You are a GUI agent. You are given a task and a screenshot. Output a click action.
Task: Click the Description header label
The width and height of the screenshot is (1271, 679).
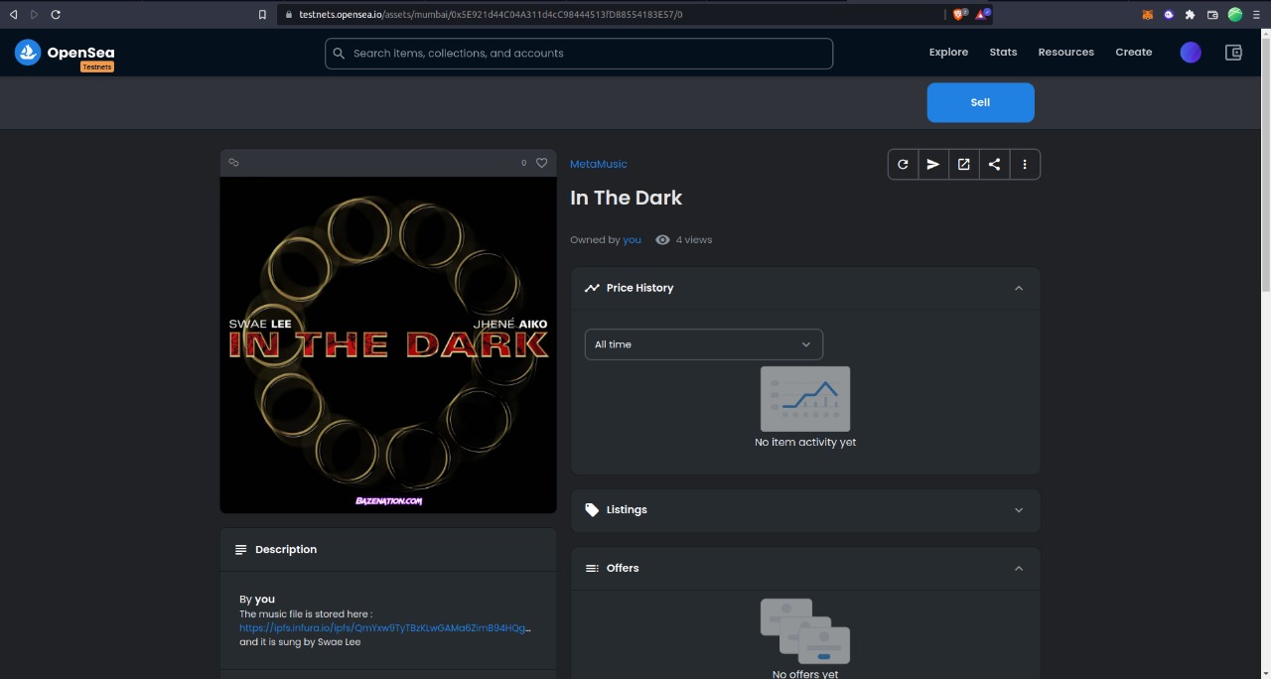(286, 550)
